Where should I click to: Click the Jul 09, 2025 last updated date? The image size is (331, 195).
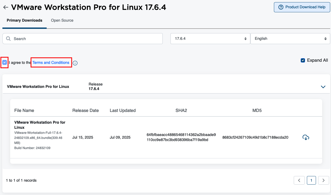point(120,138)
